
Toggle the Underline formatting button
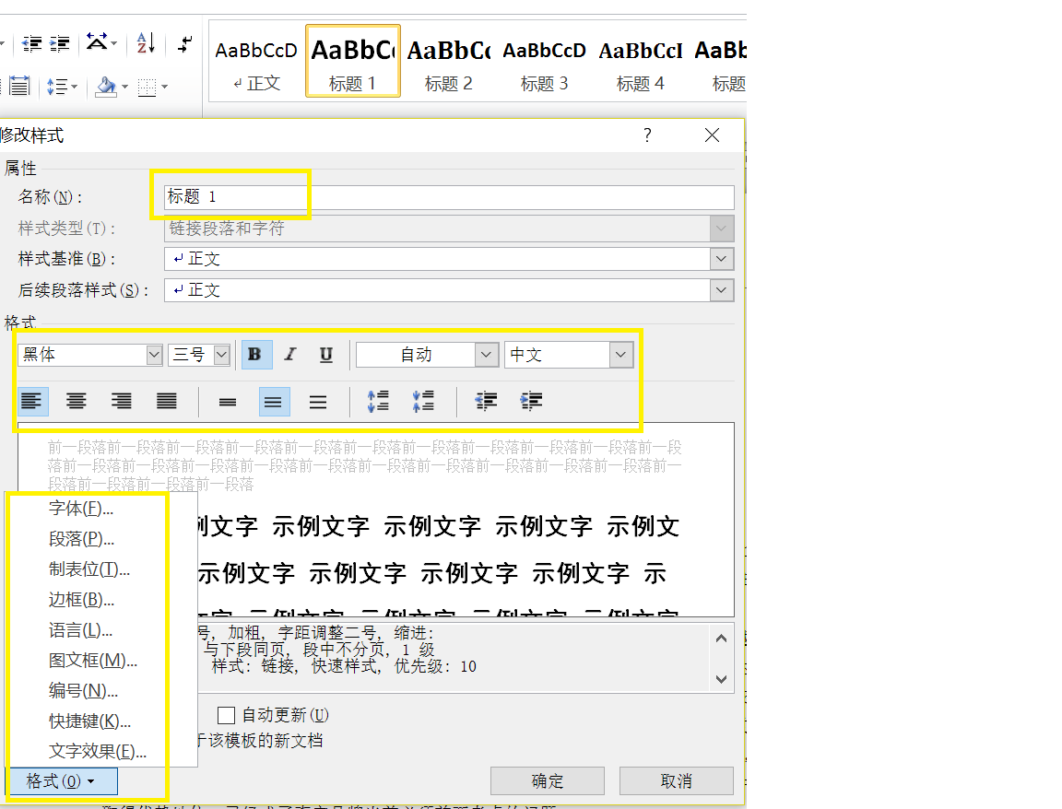point(325,355)
